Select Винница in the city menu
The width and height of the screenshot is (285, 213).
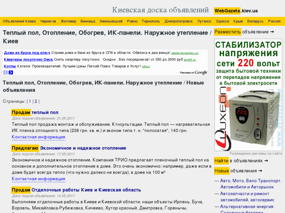88,21
